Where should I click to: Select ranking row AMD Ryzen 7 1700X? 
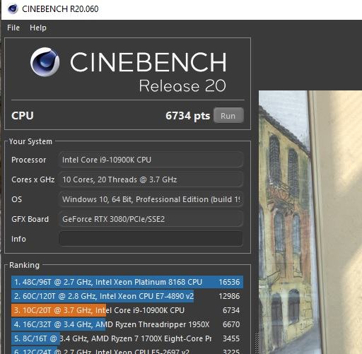(127, 338)
